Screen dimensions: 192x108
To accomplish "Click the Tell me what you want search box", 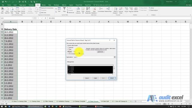I will pyautogui.click(x=102, y=5).
